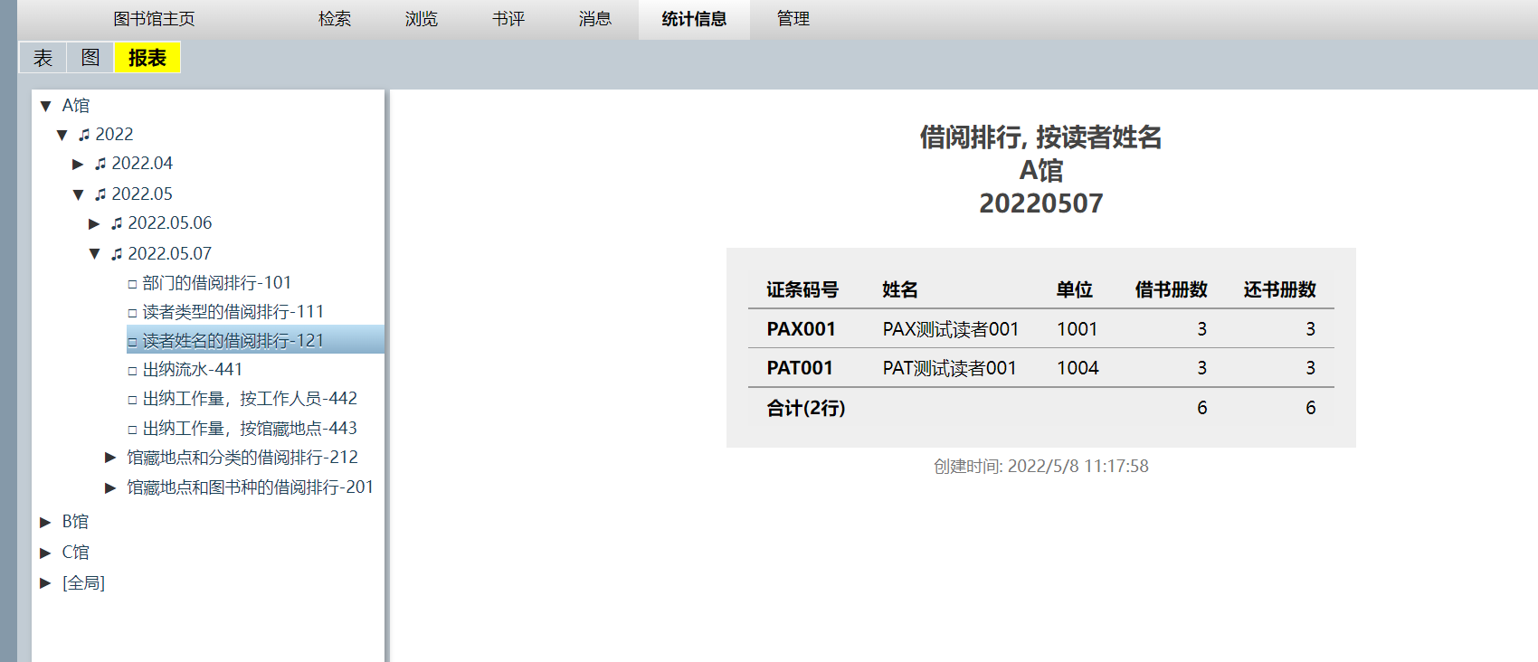
Task: Select the [全局] label in tree
Action: coord(83,583)
